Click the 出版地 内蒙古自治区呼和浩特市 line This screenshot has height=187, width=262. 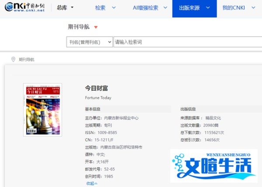(114, 147)
